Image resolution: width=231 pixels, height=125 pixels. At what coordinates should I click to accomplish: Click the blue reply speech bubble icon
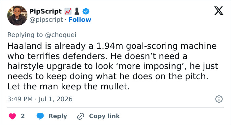(x=40, y=116)
